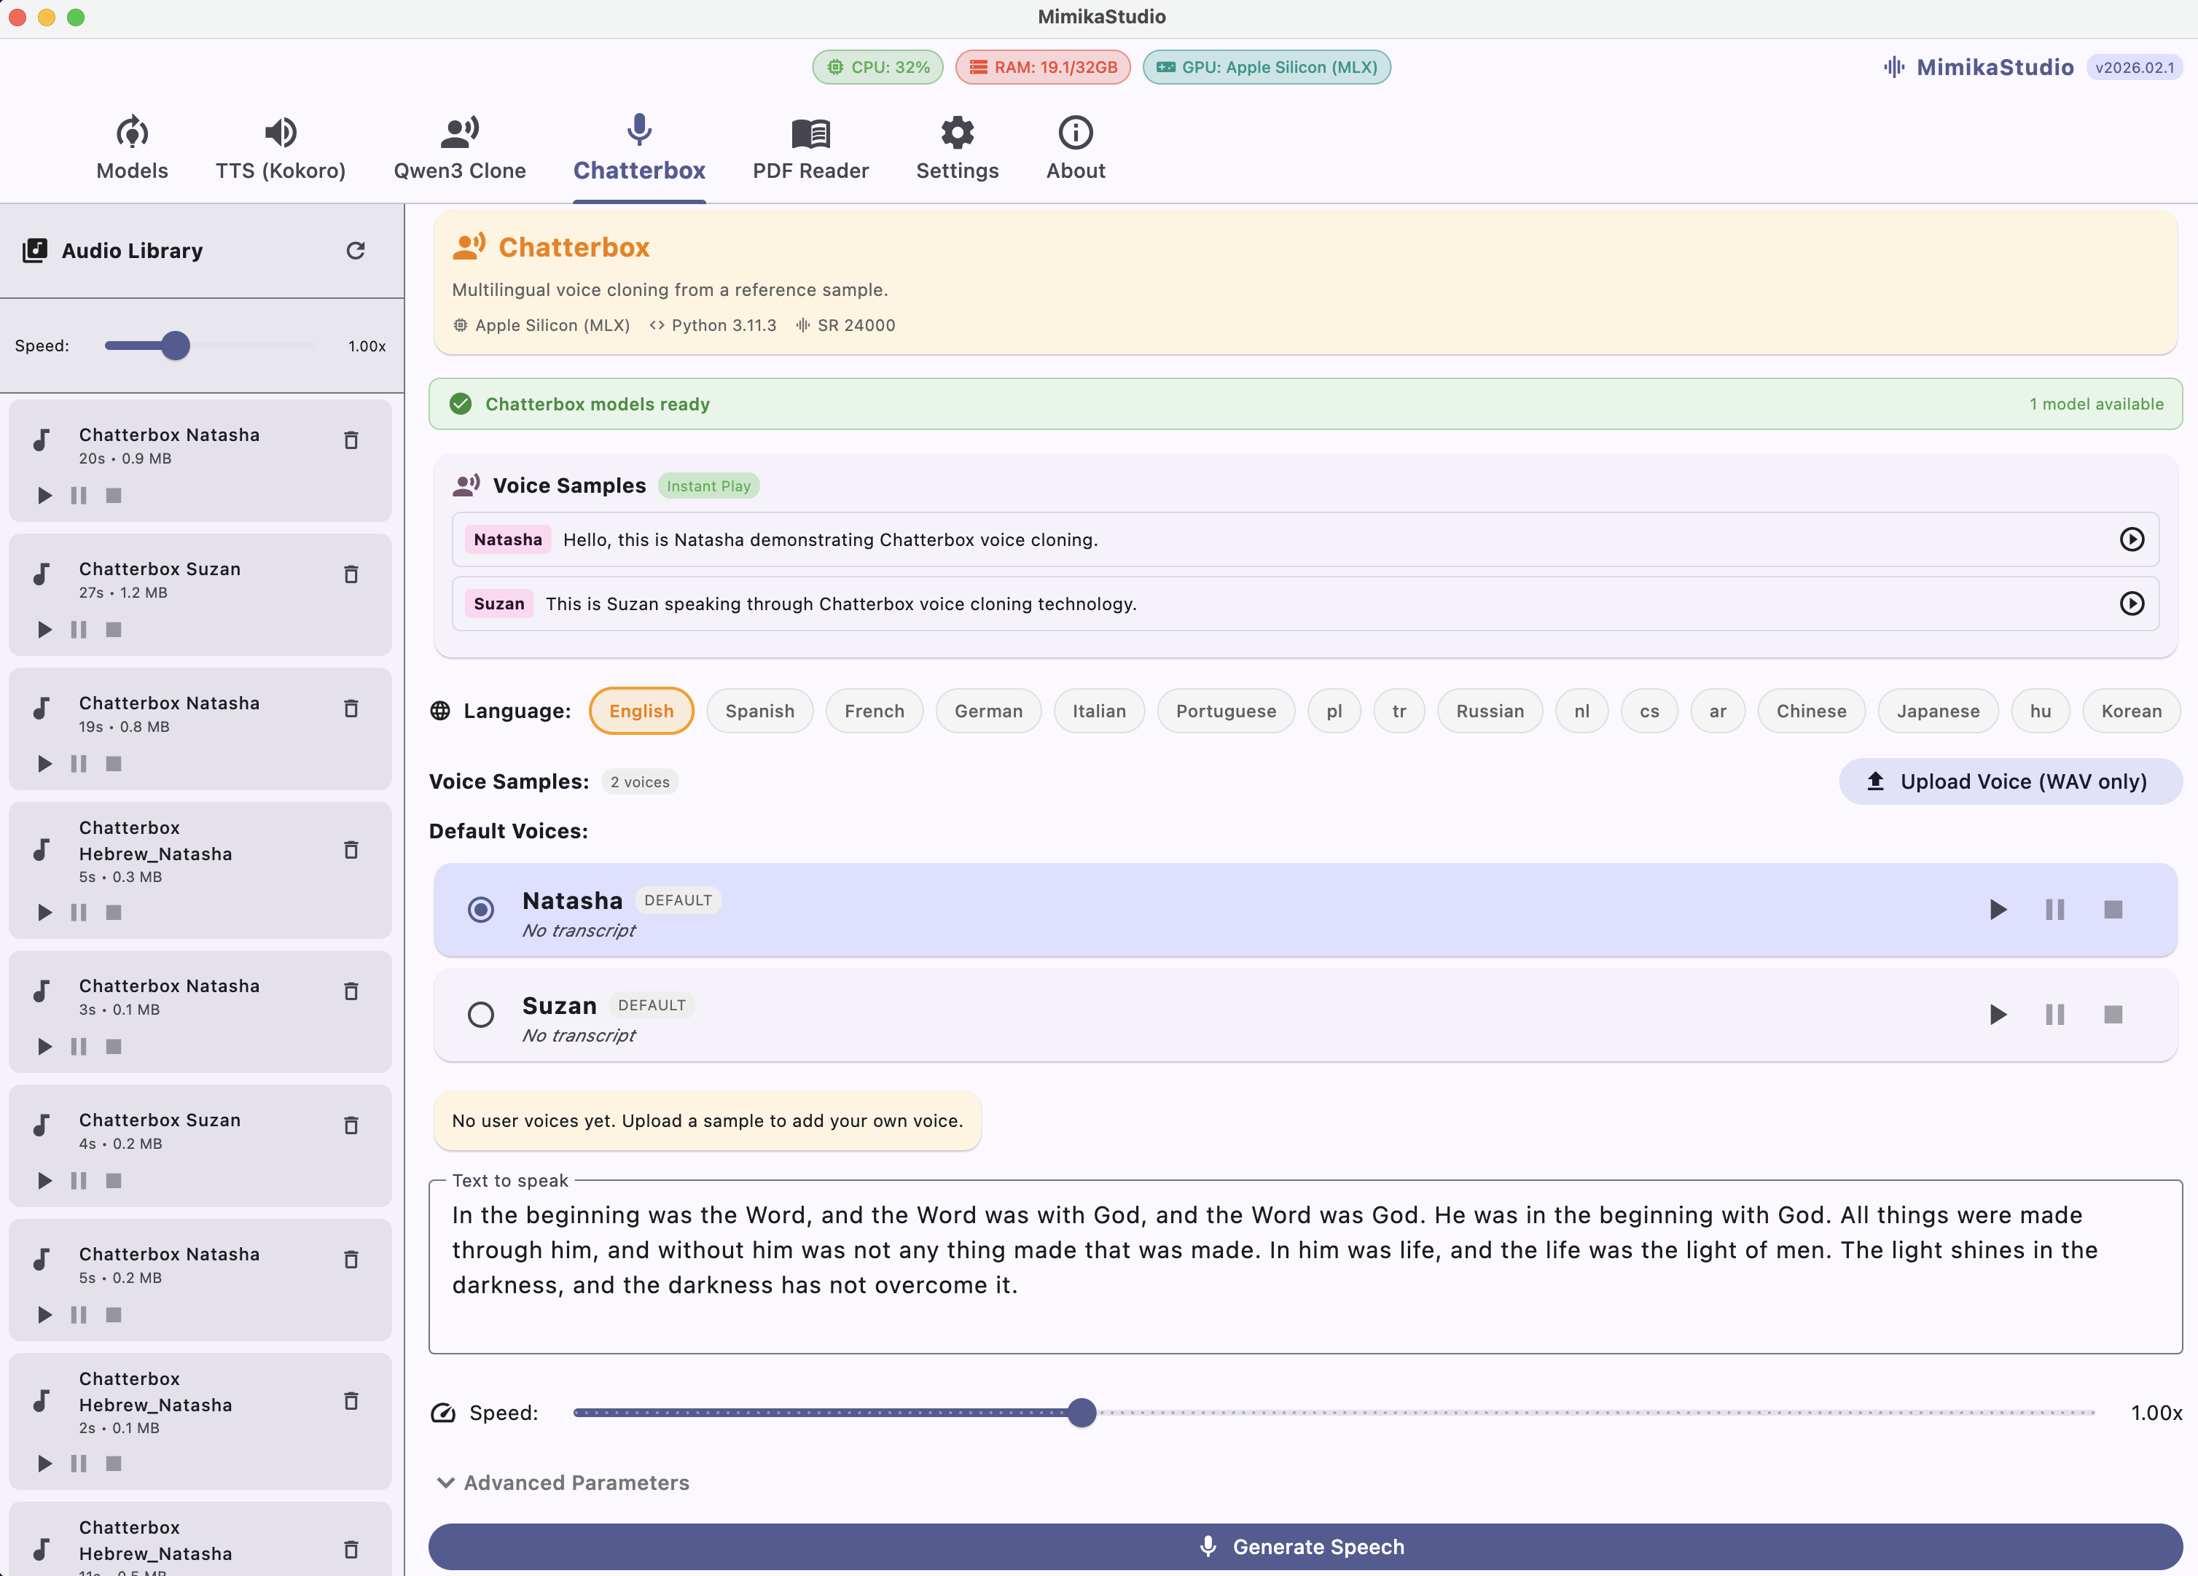
Task: Open Settings via the gear icon
Action: 958,133
